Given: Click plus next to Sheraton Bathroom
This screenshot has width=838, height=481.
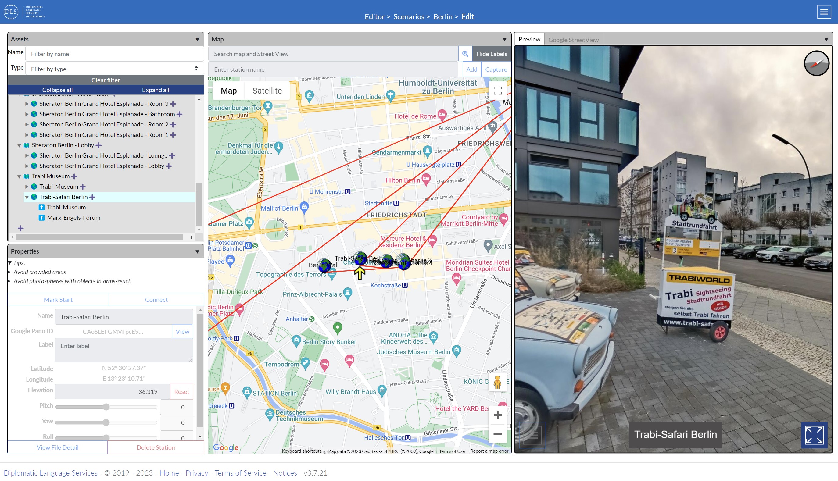Looking at the screenshot, I should tap(179, 114).
